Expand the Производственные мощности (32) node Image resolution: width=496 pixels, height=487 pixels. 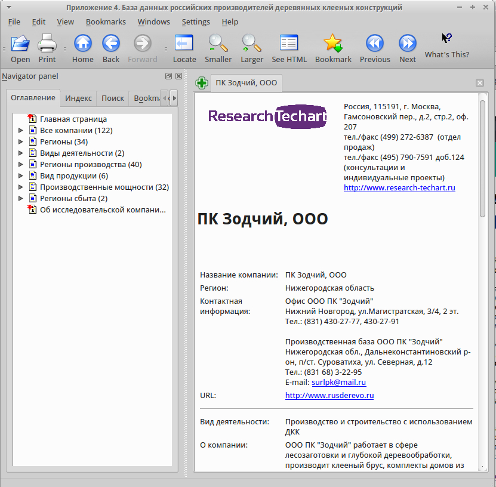click(x=20, y=187)
